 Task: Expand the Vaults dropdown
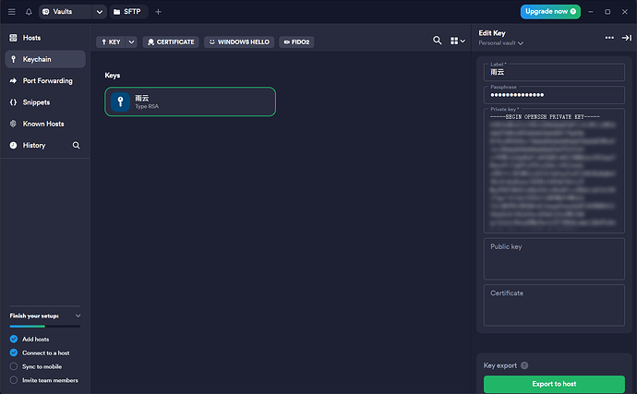[x=99, y=12]
